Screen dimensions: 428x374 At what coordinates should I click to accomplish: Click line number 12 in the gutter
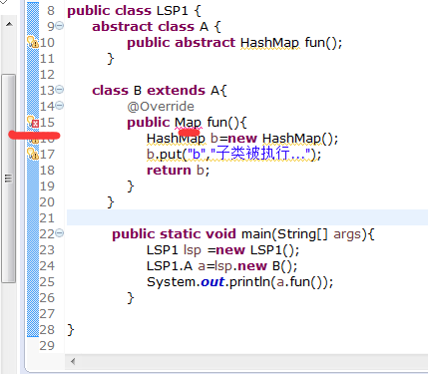point(47,75)
